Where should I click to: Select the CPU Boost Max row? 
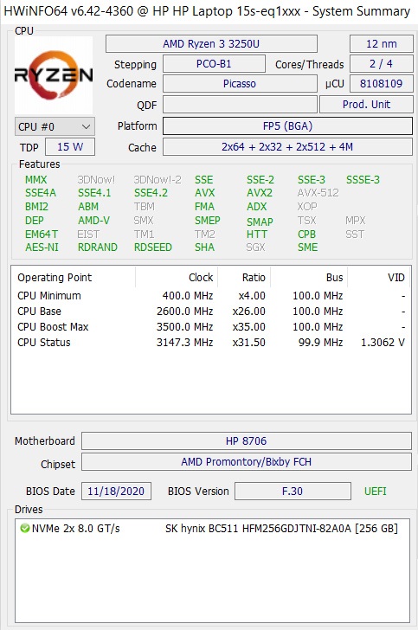tap(211, 327)
